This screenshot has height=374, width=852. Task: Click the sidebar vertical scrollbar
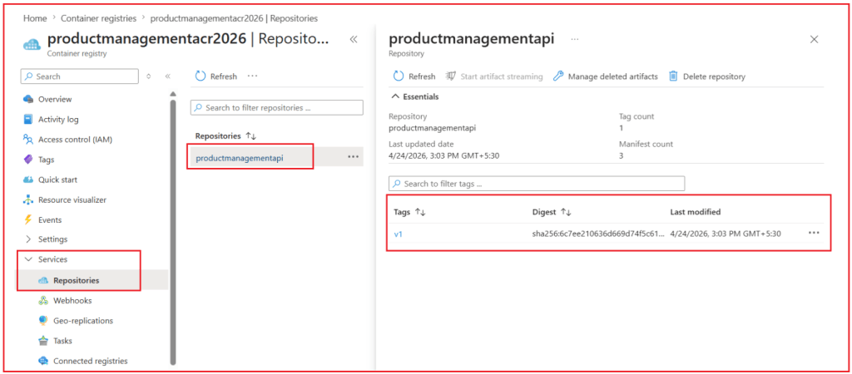173,231
